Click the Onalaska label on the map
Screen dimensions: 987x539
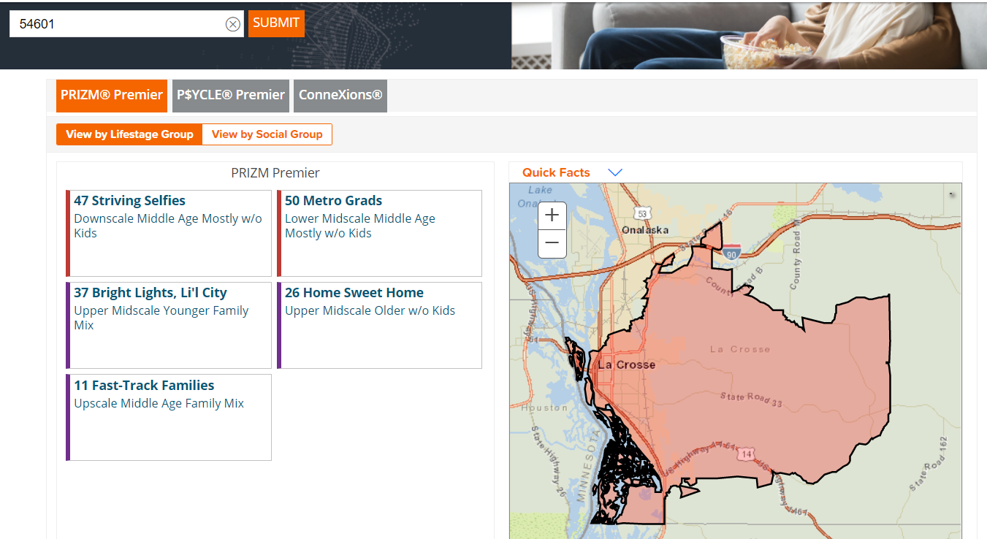[645, 229]
